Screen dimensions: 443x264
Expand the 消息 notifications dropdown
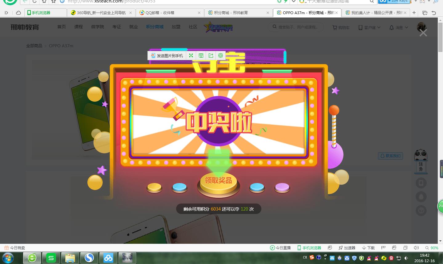(399, 27)
